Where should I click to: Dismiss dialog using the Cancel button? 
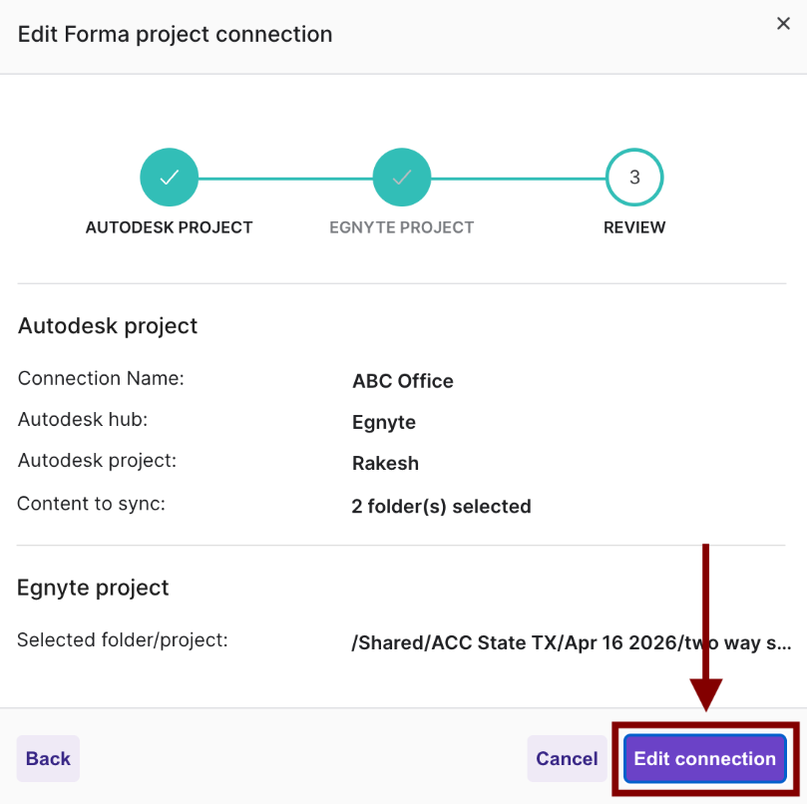[567, 758]
